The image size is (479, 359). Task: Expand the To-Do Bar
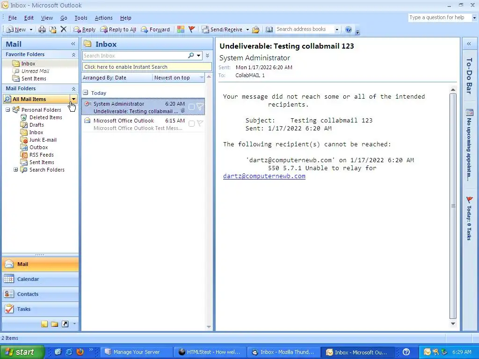(469, 44)
